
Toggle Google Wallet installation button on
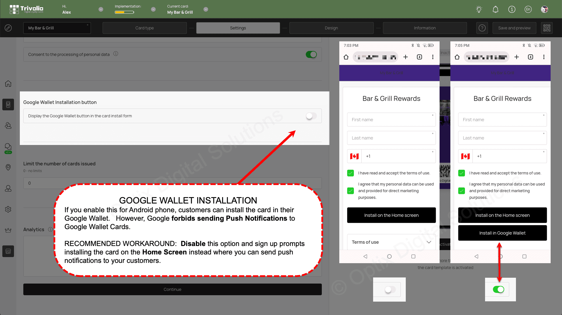311,116
